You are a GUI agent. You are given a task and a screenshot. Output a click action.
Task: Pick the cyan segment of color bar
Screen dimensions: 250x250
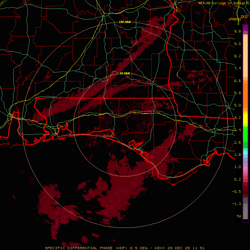(x=245, y=152)
